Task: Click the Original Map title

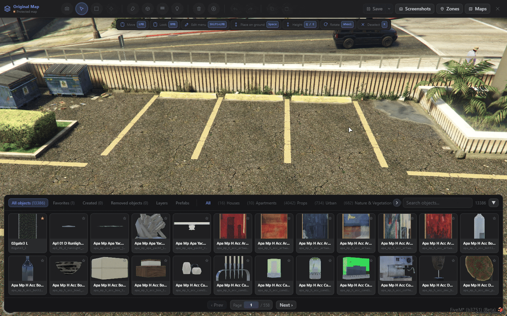Action: point(26,7)
